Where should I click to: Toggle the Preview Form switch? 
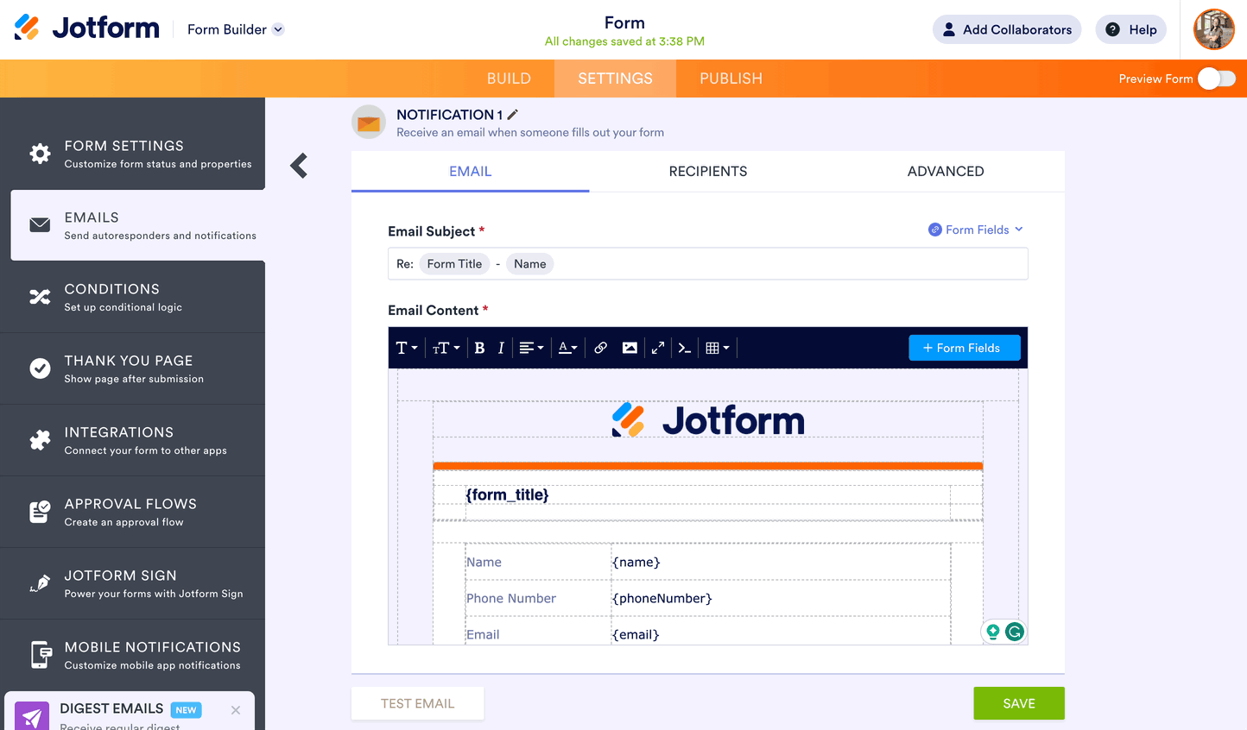[1217, 79]
